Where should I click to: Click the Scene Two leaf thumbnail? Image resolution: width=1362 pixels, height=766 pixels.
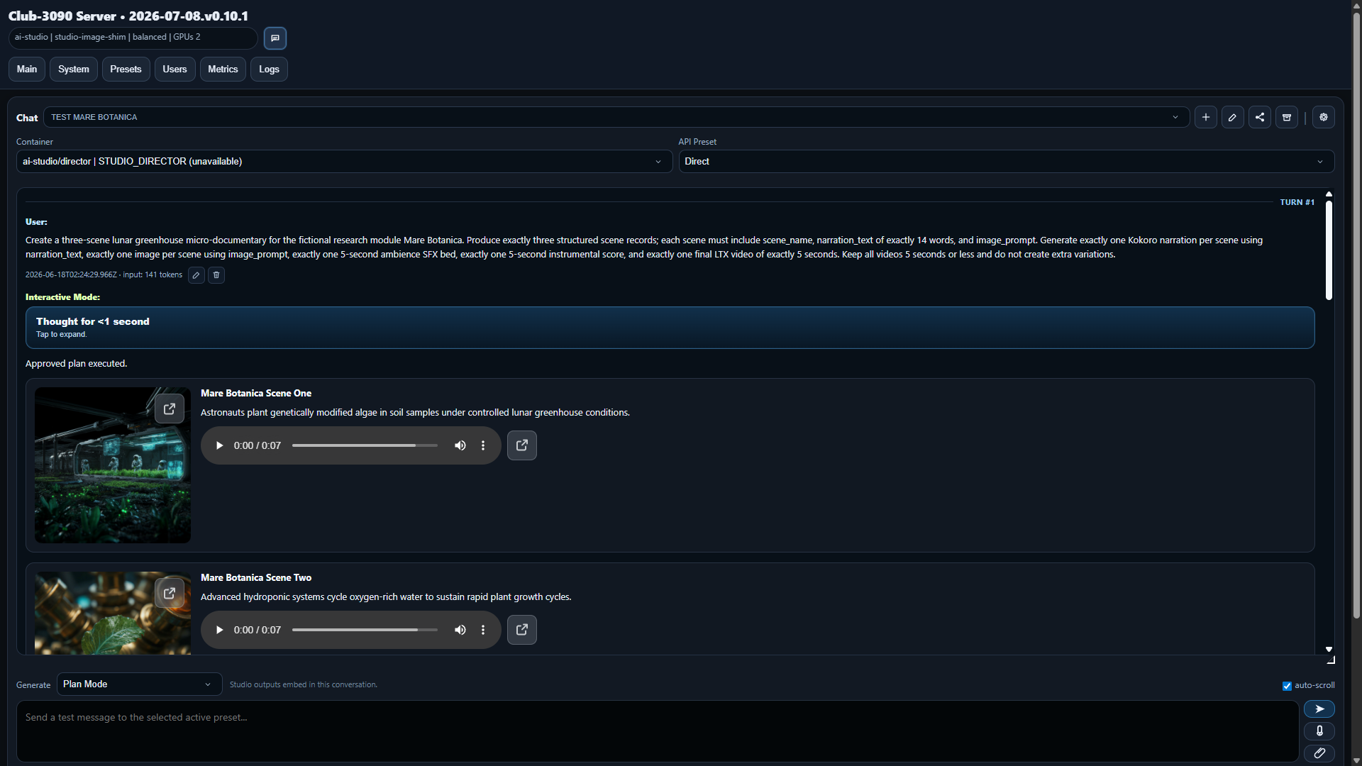(x=113, y=614)
